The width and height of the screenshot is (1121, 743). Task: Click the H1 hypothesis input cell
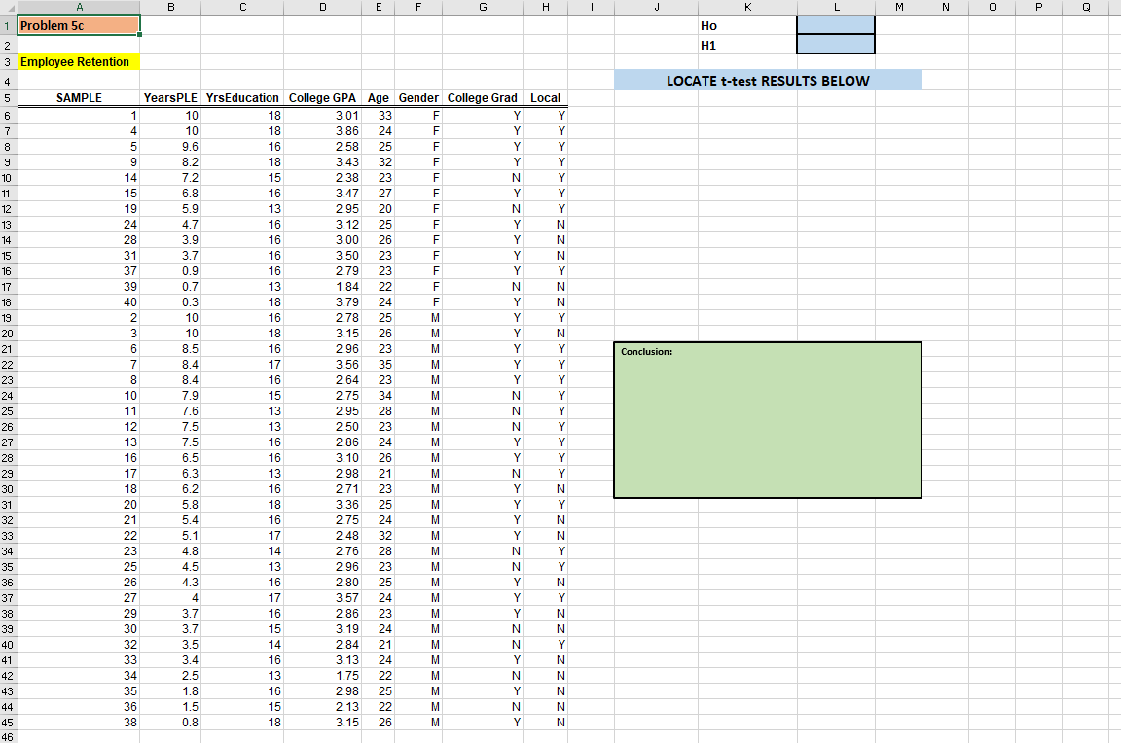(835, 44)
